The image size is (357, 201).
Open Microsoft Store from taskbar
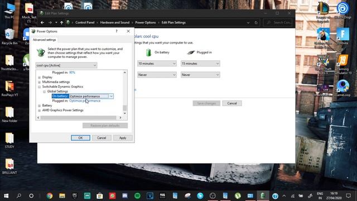point(99,196)
